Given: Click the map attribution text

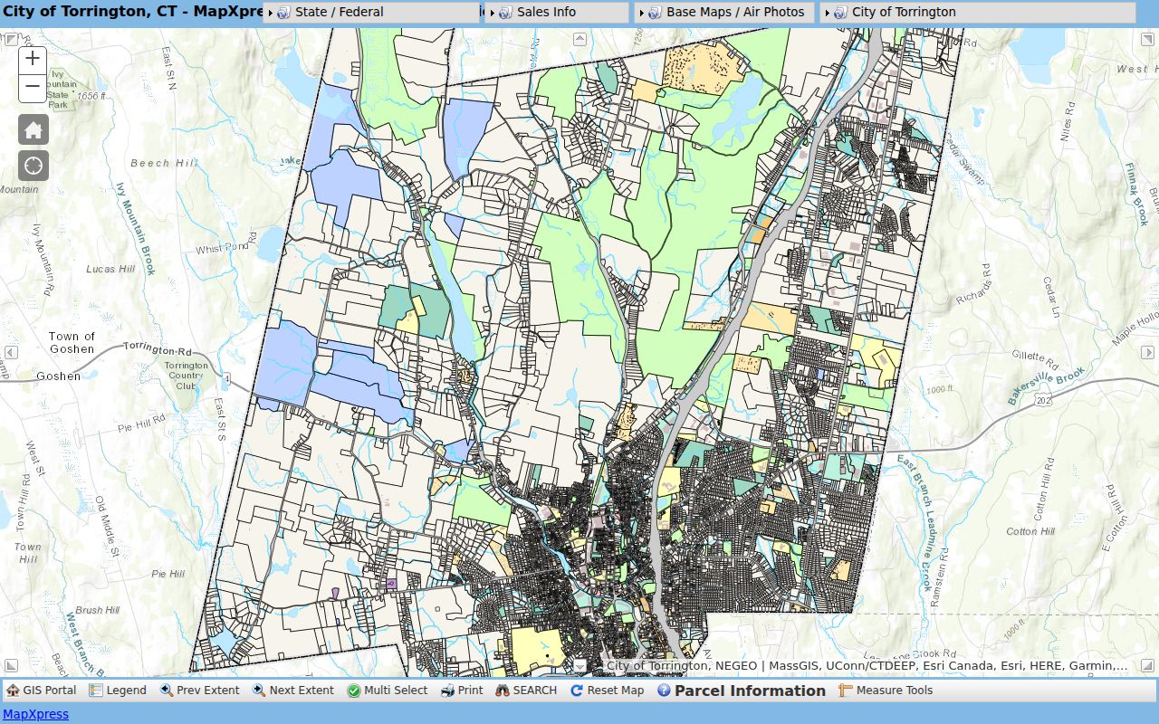Looking at the screenshot, I should (x=867, y=666).
